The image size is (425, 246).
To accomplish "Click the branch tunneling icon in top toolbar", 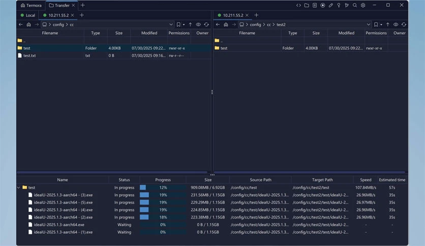I will [347, 5].
